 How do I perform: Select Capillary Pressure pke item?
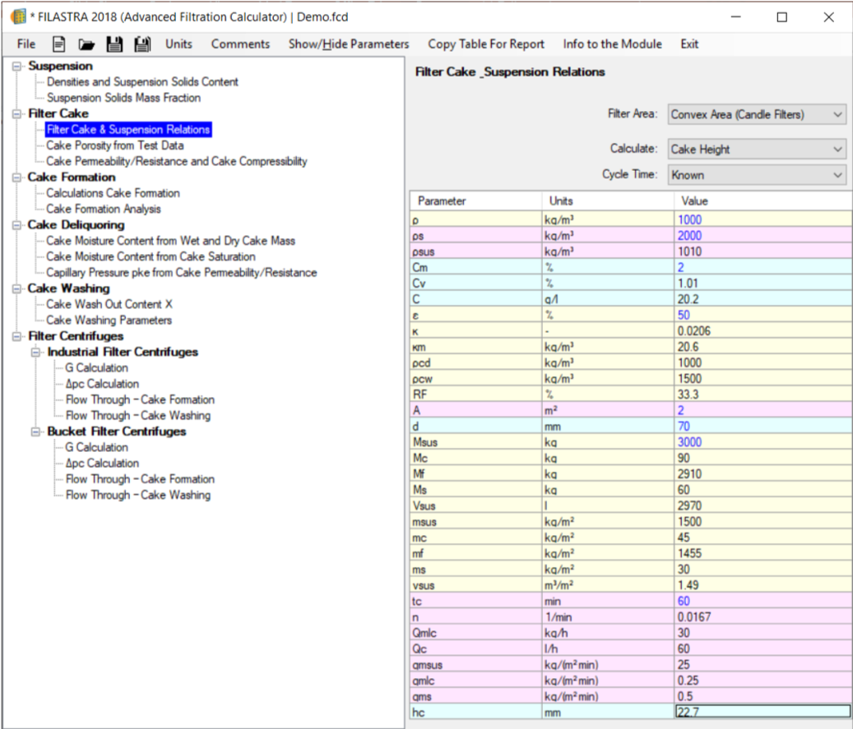click(x=182, y=272)
